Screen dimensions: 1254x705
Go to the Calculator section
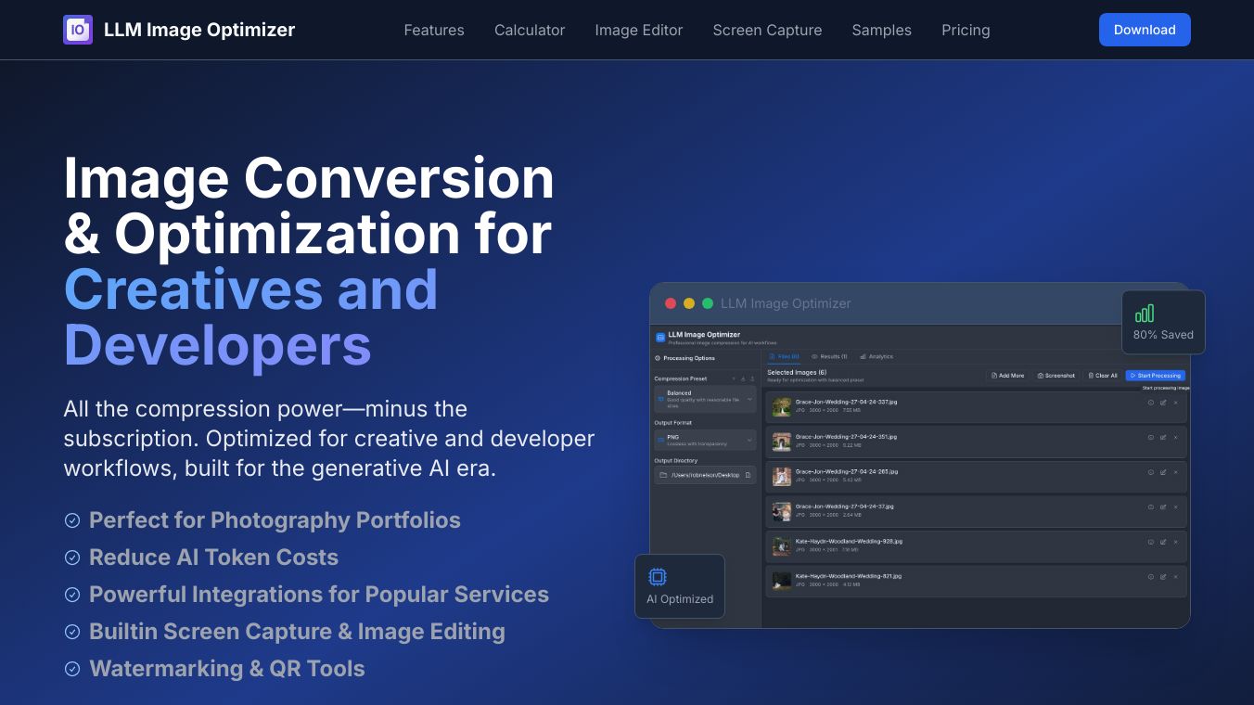pos(530,30)
